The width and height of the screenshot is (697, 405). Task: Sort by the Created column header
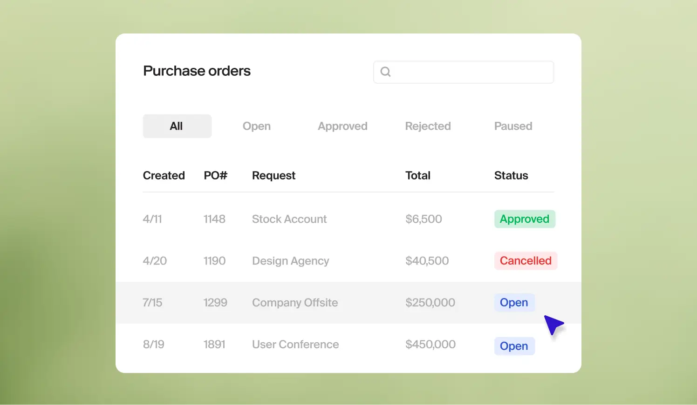164,175
